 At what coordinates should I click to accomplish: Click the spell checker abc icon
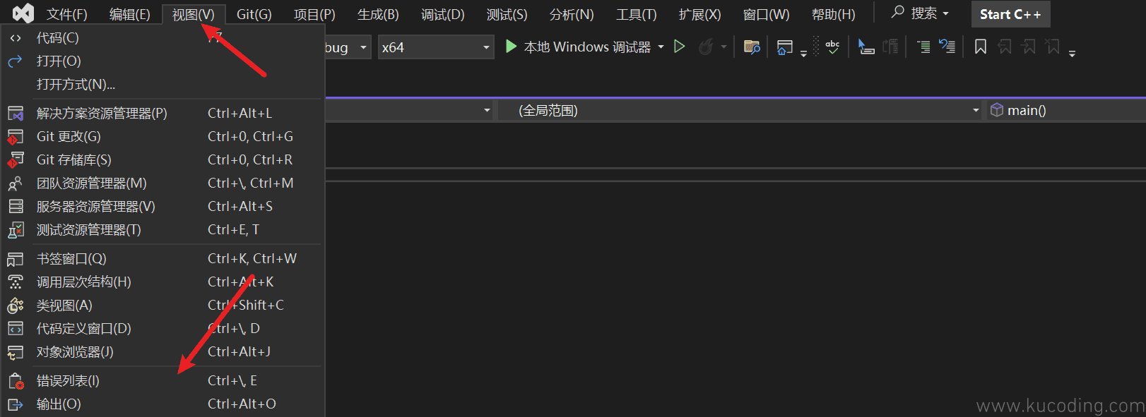point(832,47)
